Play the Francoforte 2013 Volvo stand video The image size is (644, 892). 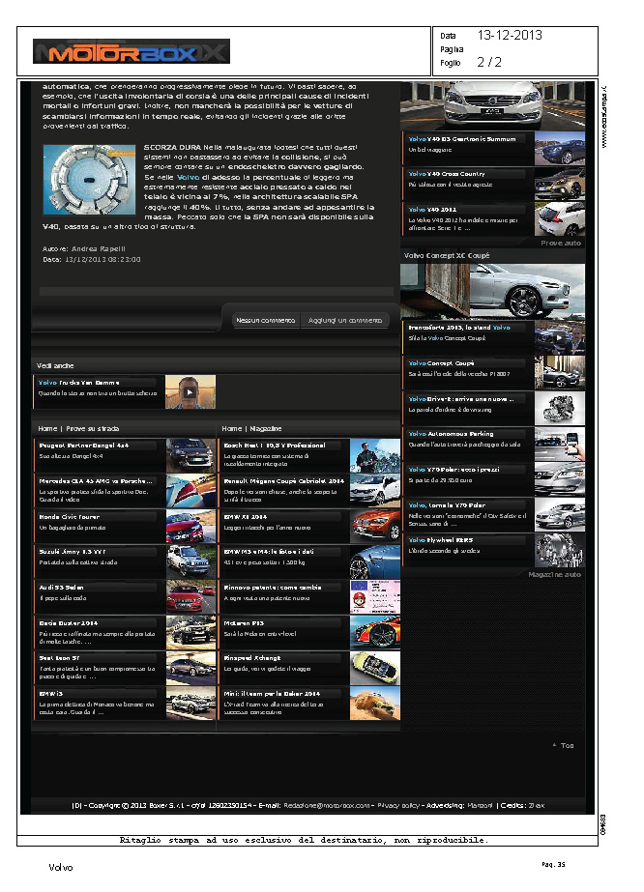coord(559,335)
